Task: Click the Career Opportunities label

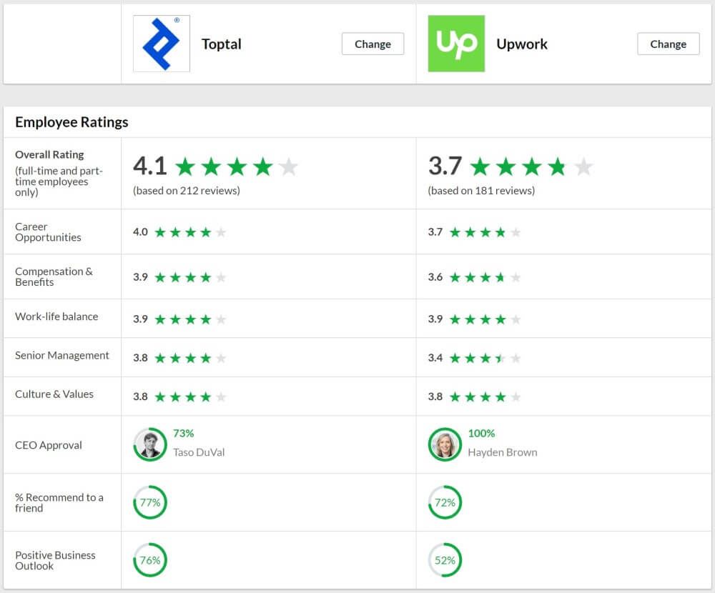Action: pyautogui.click(x=48, y=232)
